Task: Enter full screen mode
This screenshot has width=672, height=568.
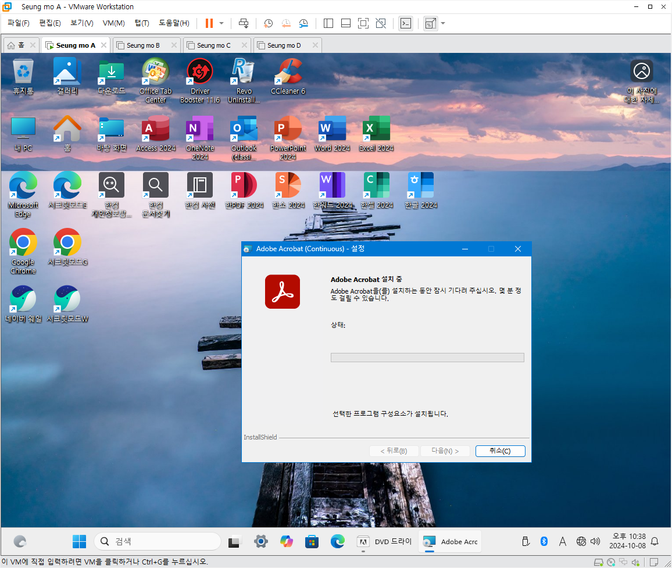Action: pyautogui.click(x=363, y=23)
